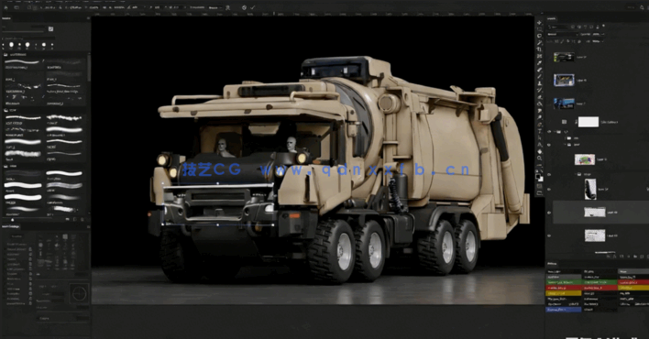Open the Brushes panel tab
Viewport: 649px width, 339px height.
coord(6,18)
